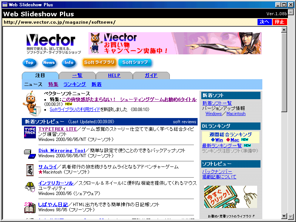The height and width of the screenshot is (222, 296).
Task: Click the URL text in address bar
Action: [x=60, y=22]
